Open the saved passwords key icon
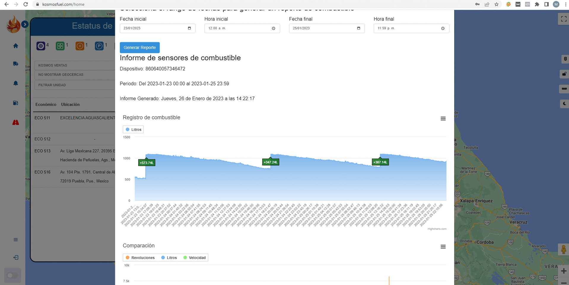 tap(477, 4)
